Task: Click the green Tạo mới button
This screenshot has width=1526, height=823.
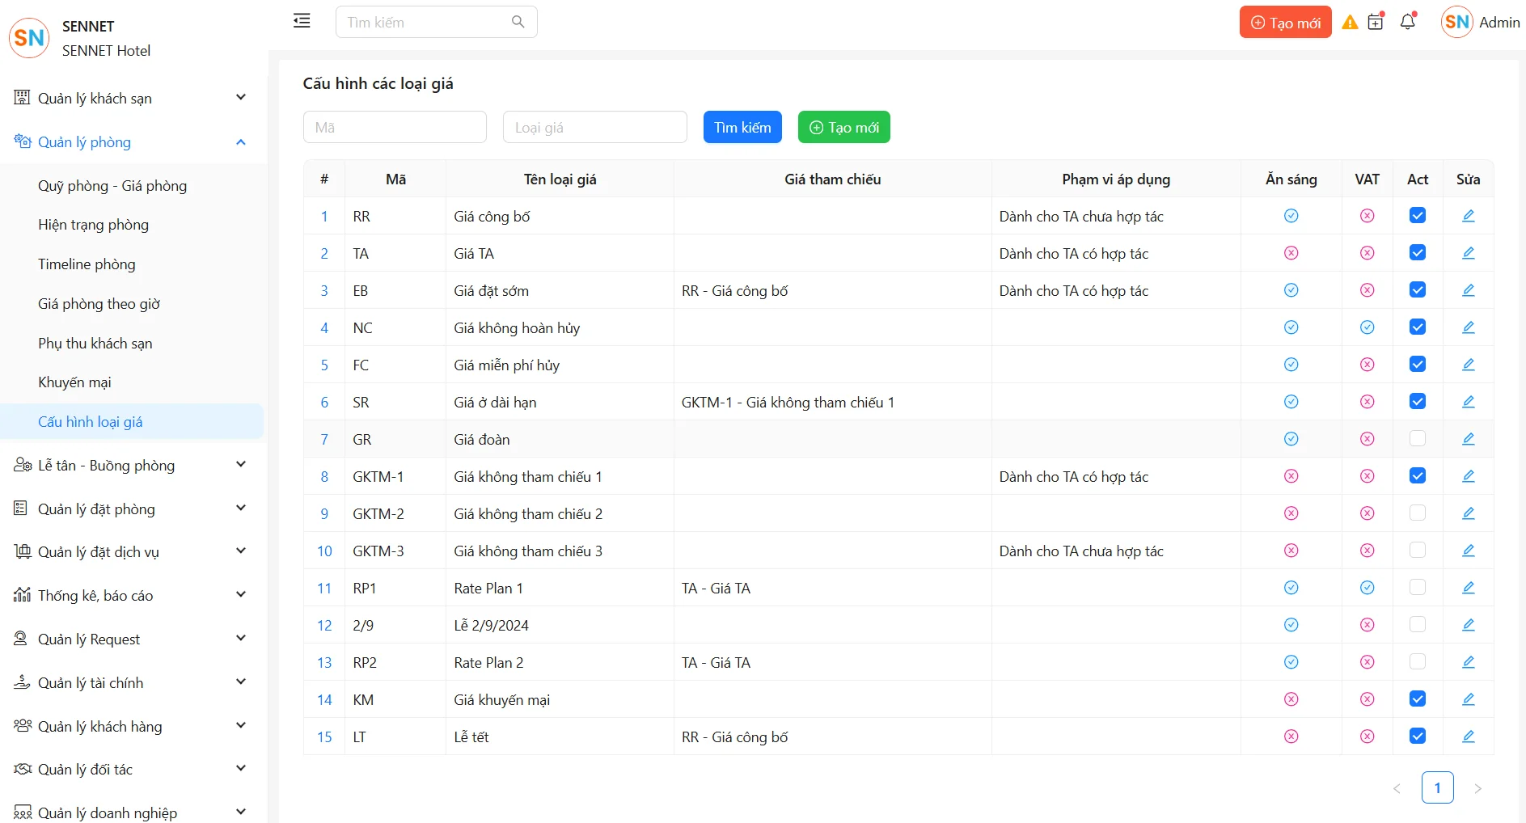Action: click(x=843, y=128)
